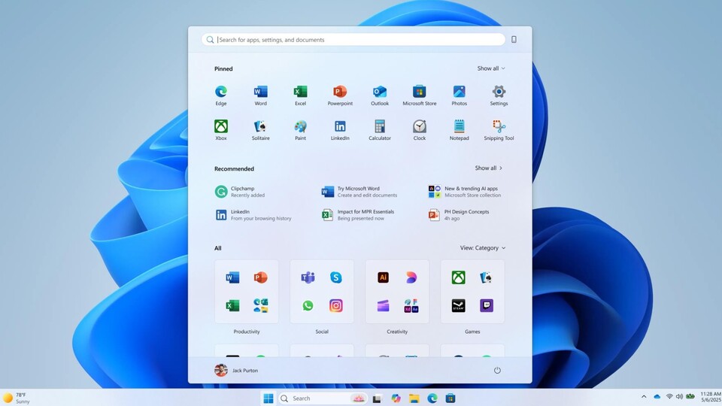Image resolution: width=722 pixels, height=406 pixels.
Task: Click the phone link icon beside search
Action: click(x=514, y=40)
